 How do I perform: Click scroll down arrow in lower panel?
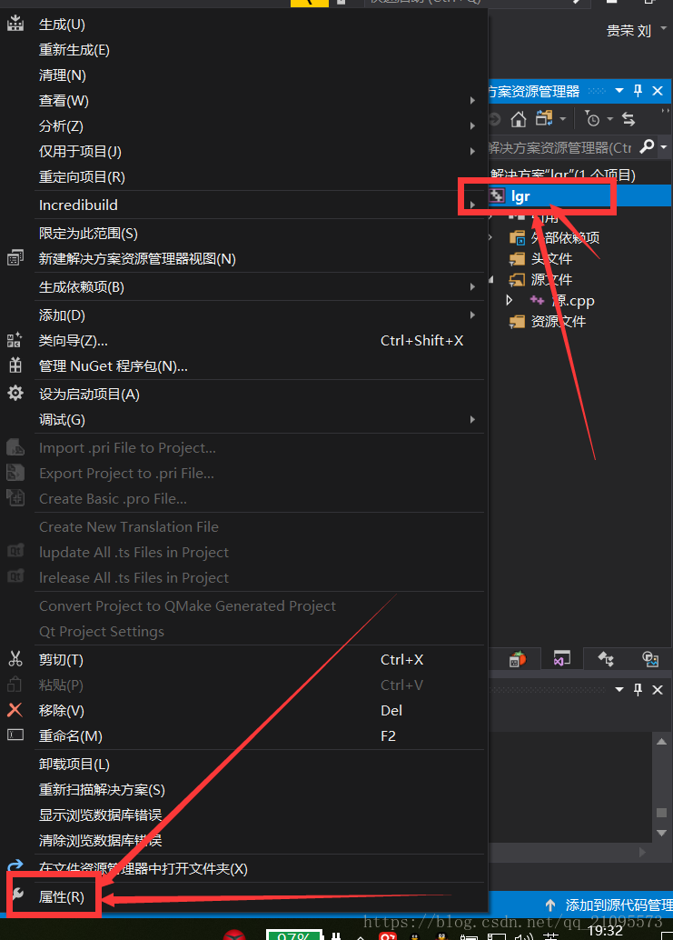tap(661, 833)
